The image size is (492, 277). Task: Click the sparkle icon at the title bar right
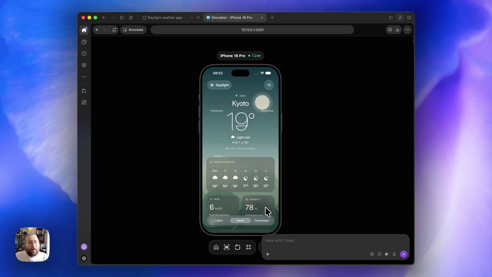tap(400, 18)
